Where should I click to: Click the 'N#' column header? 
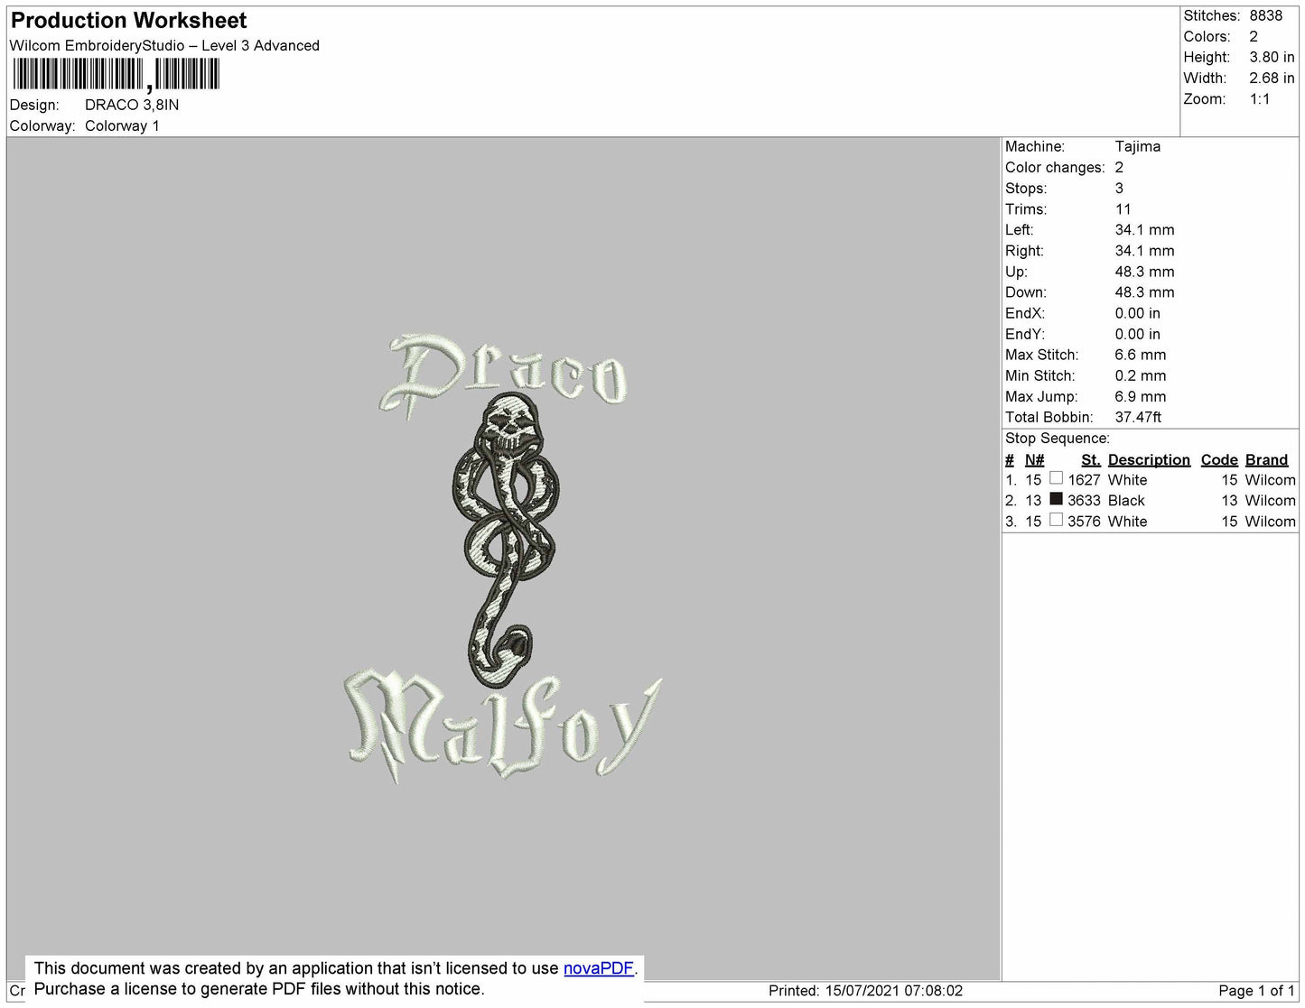click(x=1035, y=459)
